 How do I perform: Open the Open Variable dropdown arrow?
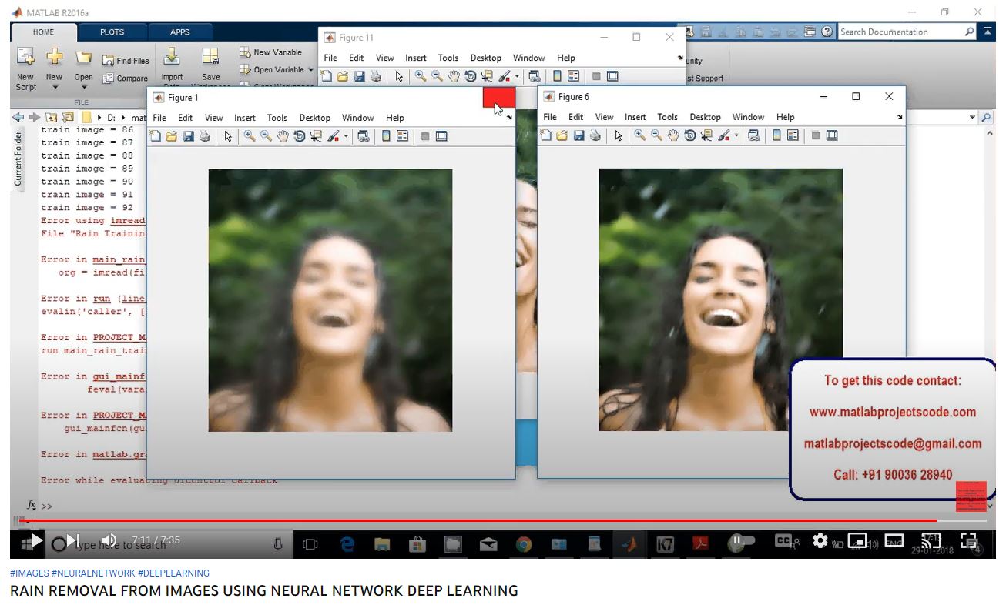pos(311,69)
